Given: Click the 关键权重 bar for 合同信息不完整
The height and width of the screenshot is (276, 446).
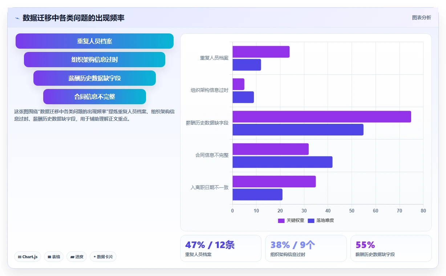Looking at the screenshot, I should [x=271, y=149].
